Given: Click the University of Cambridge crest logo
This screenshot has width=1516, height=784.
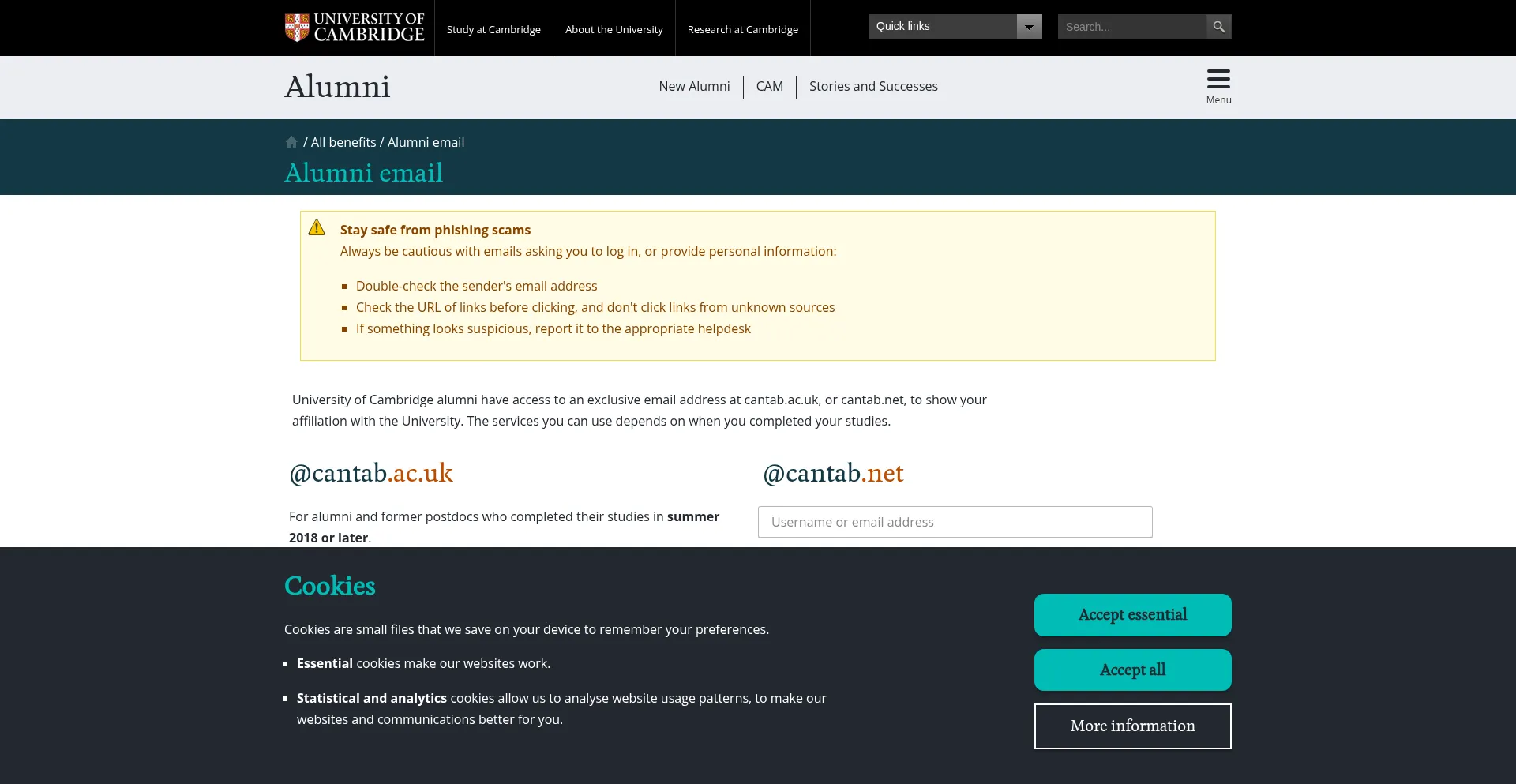Looking at the screenshot, I should (355, 28).
